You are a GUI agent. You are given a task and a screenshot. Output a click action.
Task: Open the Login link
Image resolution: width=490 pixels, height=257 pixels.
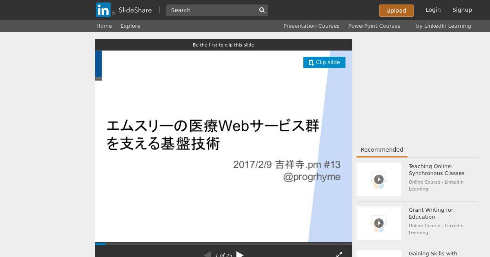point(433,10)
